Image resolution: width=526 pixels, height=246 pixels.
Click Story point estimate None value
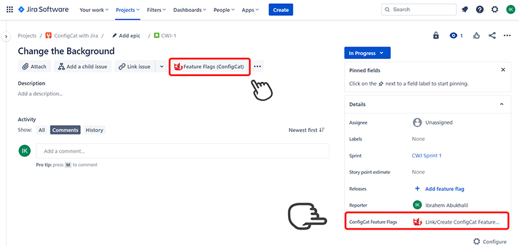pos(418,172)
